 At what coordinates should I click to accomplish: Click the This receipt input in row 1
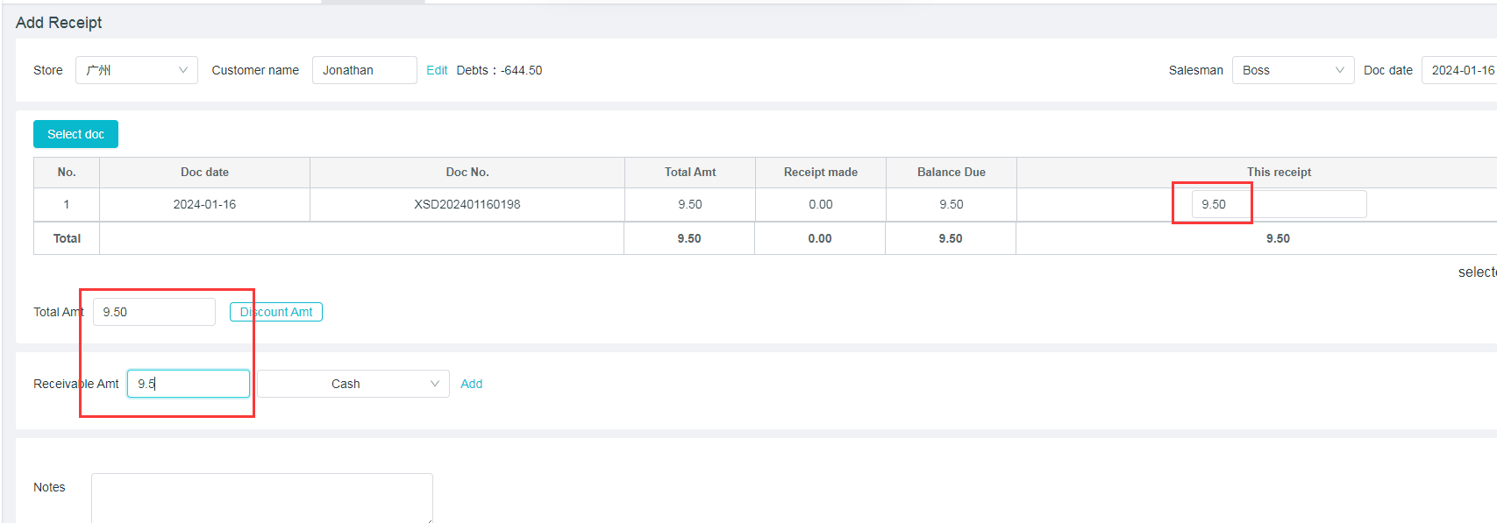[1278, 204]
